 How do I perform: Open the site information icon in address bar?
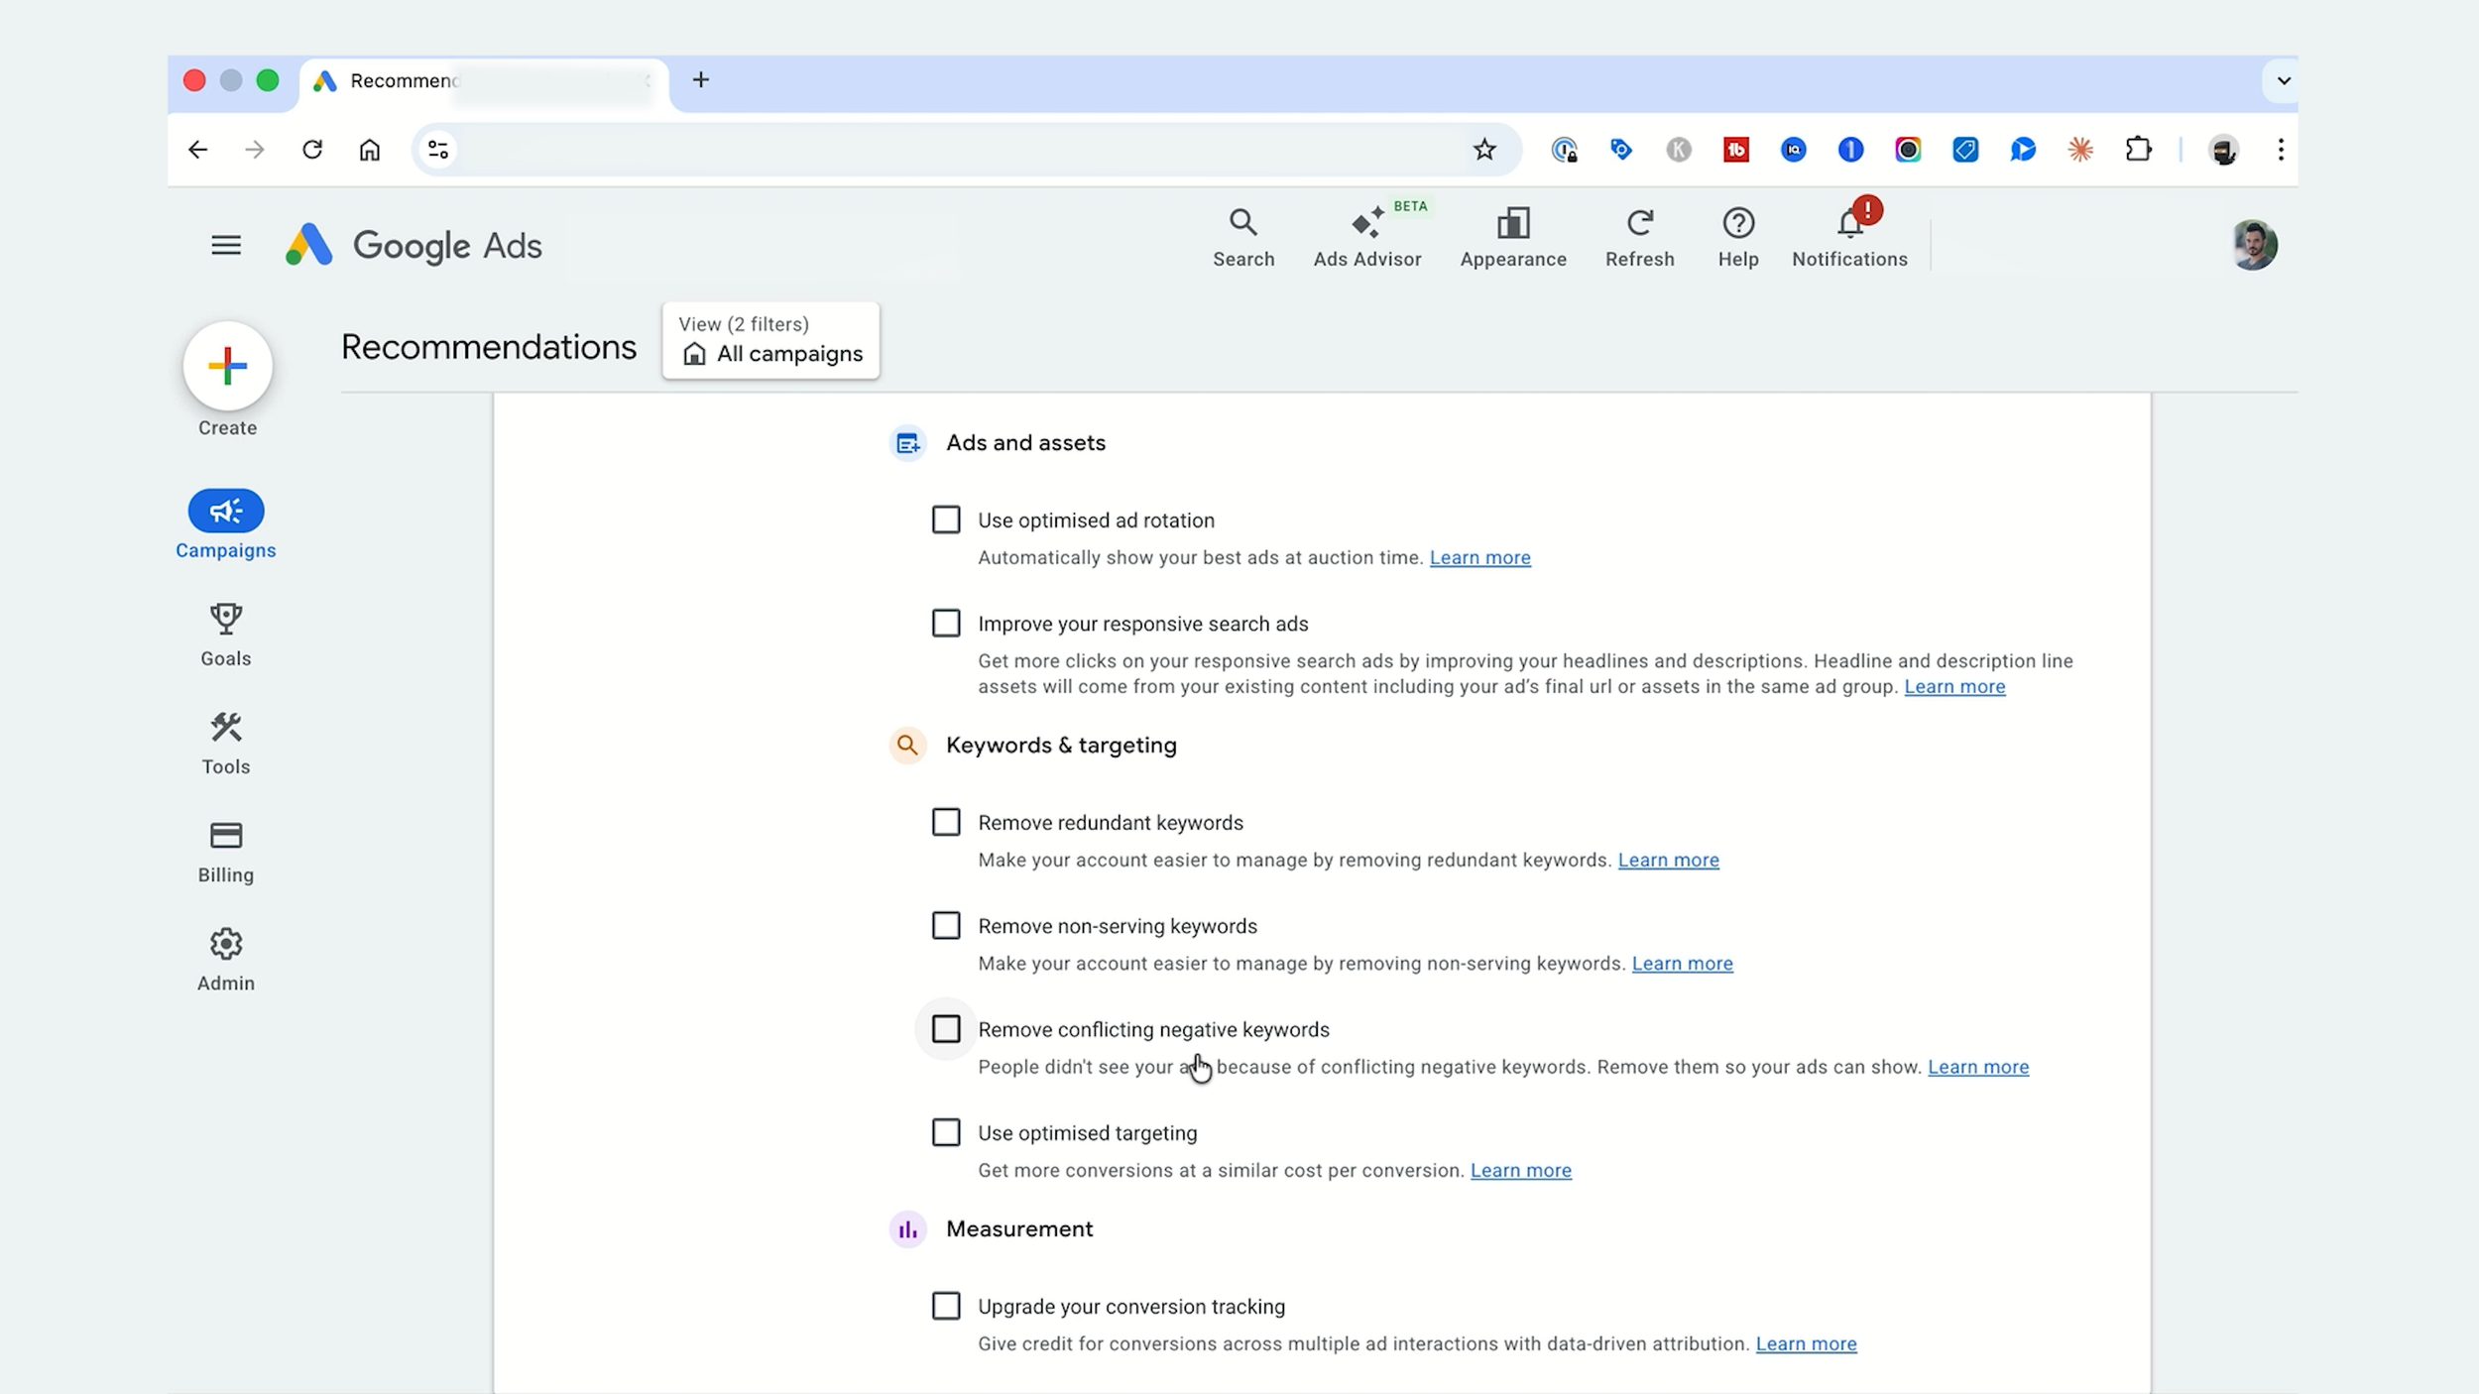(438, 150)
